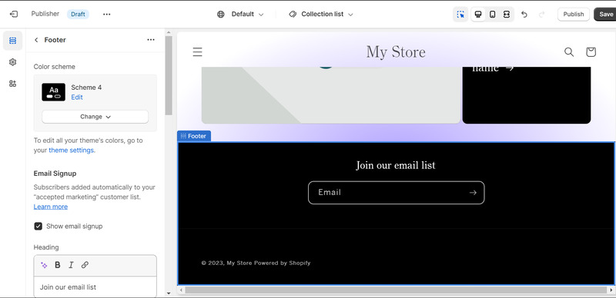Click the sidebar scroll down arrow
The height and width of the screenshot is (298, 616).
(169, 293)
